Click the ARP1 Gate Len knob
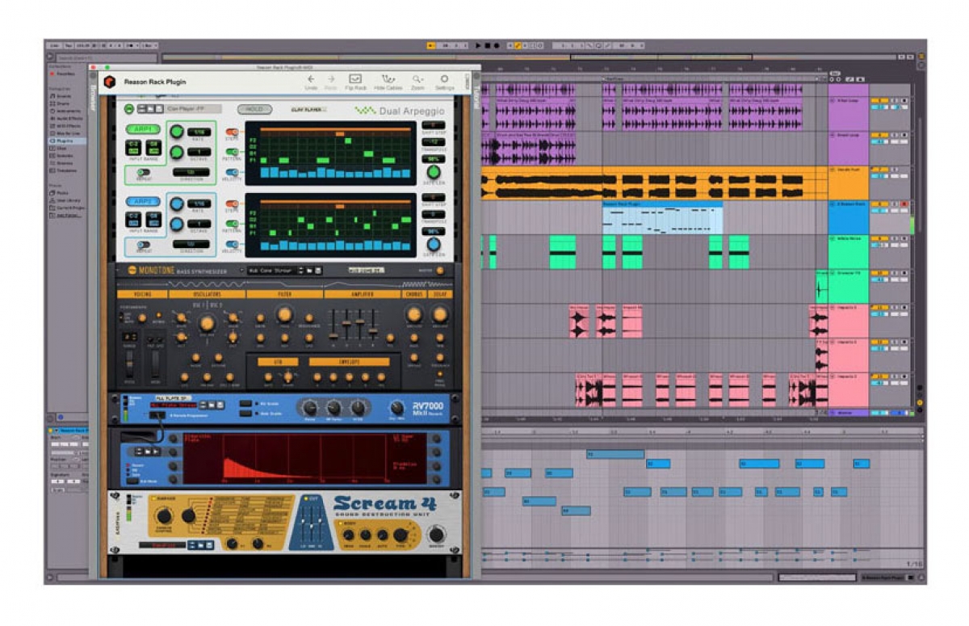This screenshot has height=626, width=969. point(434,172)
